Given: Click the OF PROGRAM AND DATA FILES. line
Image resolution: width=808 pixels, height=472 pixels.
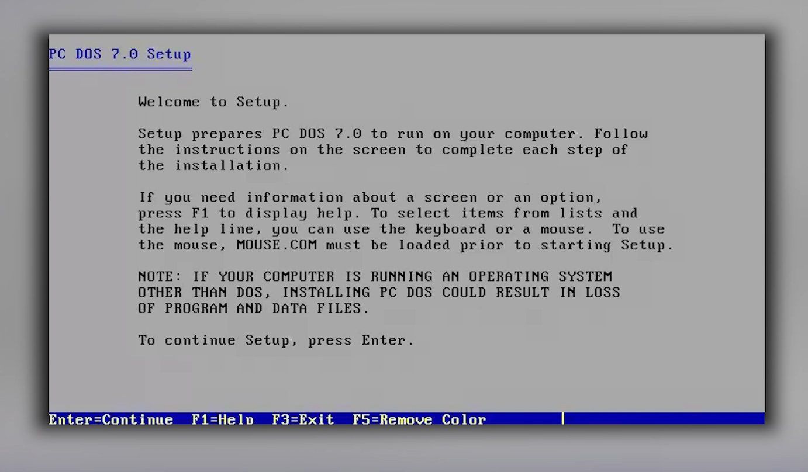Looking at the screenshot, I should coord(254,308).
